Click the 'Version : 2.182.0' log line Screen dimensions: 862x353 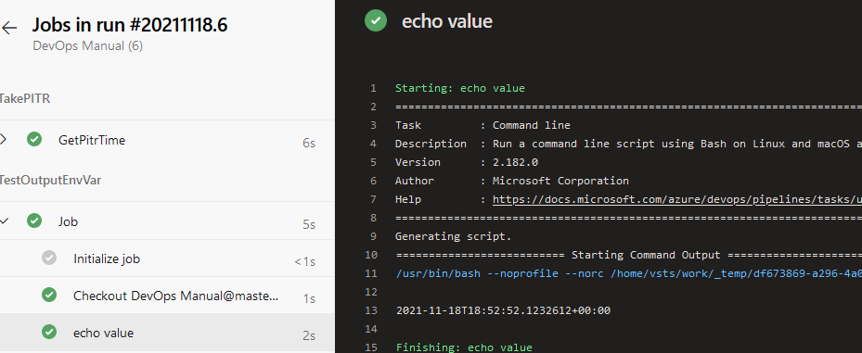[466, 162]
